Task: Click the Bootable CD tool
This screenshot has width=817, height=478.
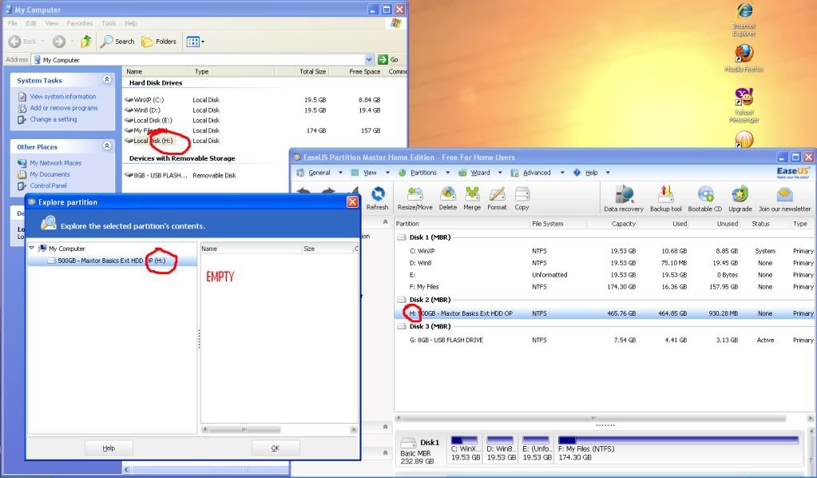Action: coord(705,198)
